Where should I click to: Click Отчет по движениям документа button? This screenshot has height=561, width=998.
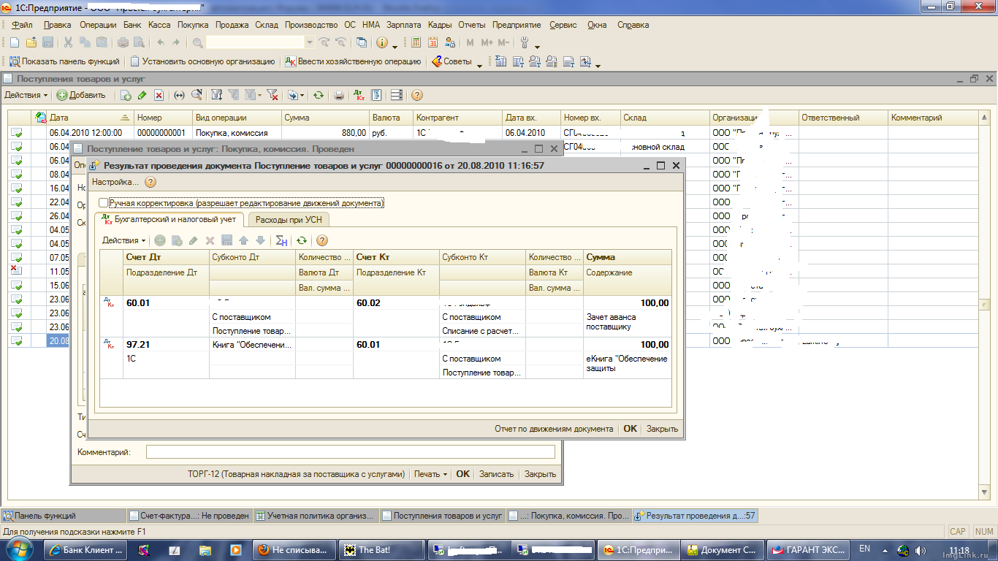click(554, 429)
